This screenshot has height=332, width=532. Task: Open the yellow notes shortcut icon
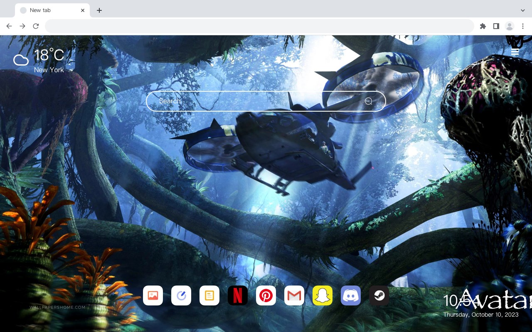(x=209, y=295)
